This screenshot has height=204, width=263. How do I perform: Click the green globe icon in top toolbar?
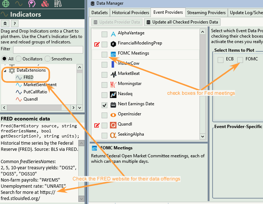coord(5,4)
